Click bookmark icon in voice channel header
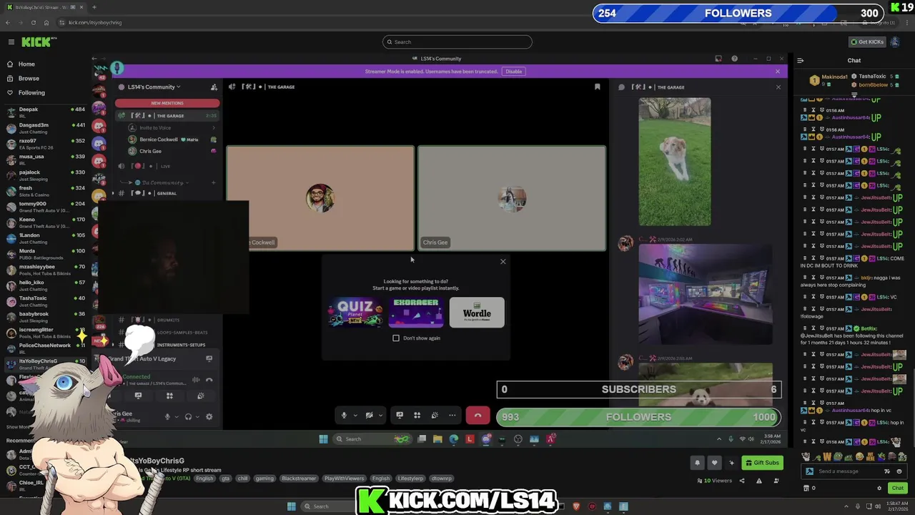915x515 pixels. click(x=598, y=87)
